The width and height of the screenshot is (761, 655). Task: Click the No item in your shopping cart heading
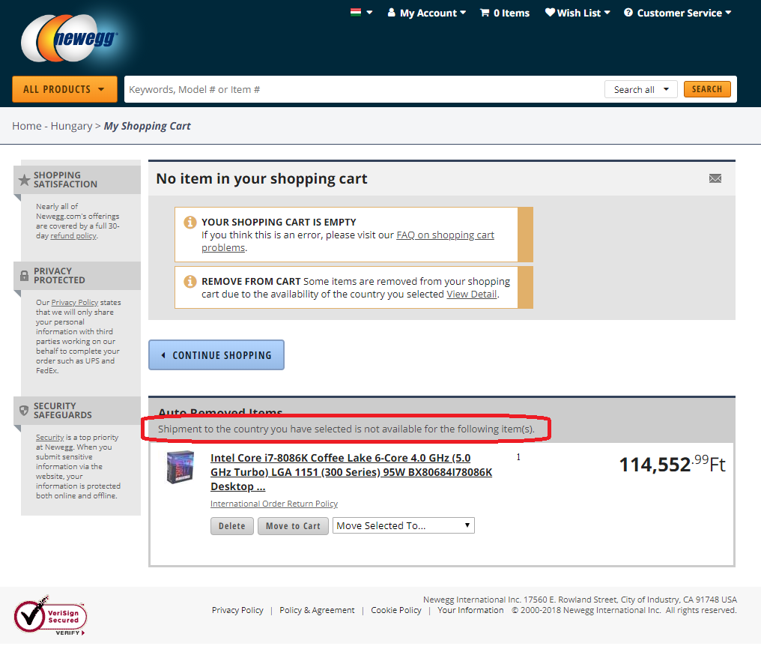pyautogui.click(x=261, y=179)
